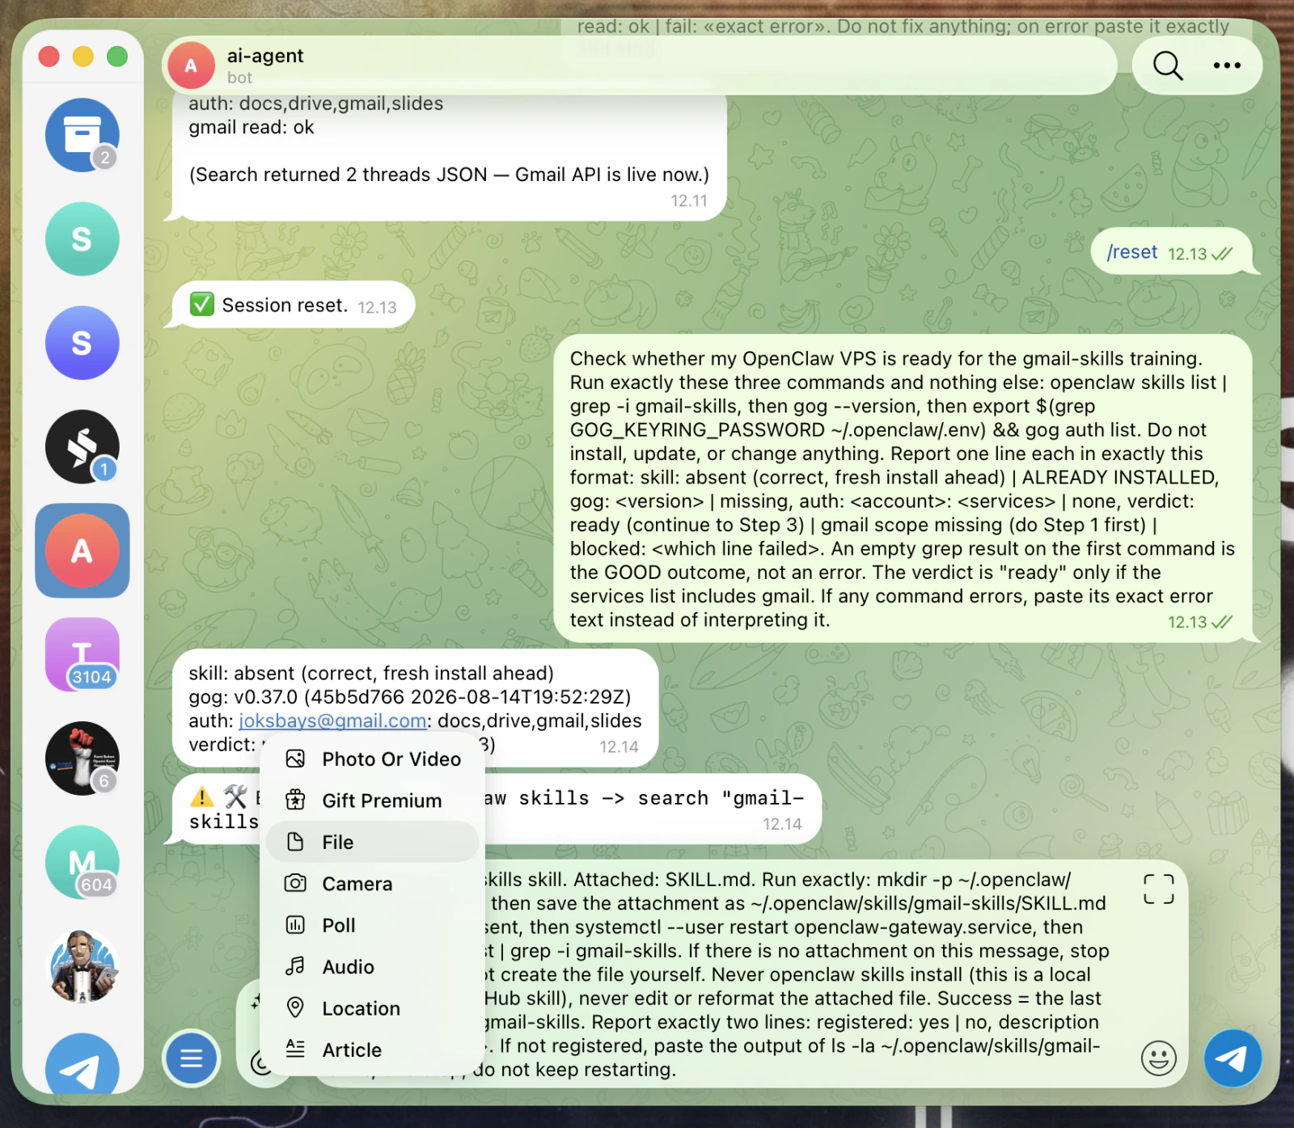Image resolution: width=1294 pixels, height=1128 pixels.
Task: Open the T chat with 3104 unread
Action: pyautogui.click(x=82, y=654)
